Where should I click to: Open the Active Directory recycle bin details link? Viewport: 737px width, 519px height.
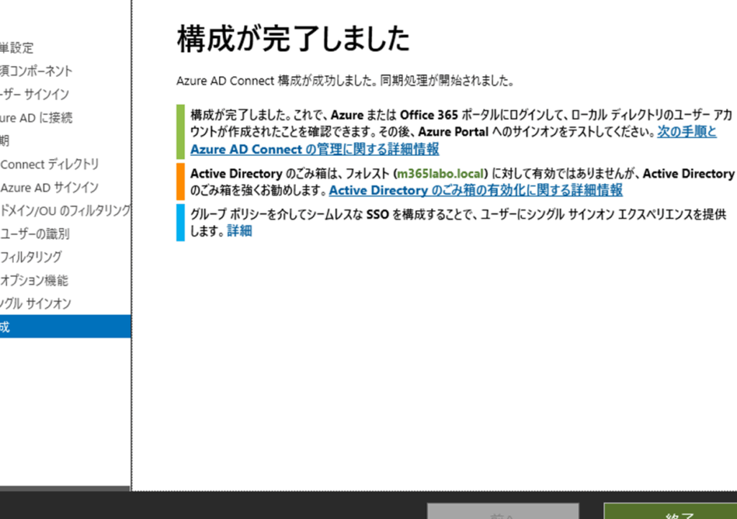(x=476, y=190)
